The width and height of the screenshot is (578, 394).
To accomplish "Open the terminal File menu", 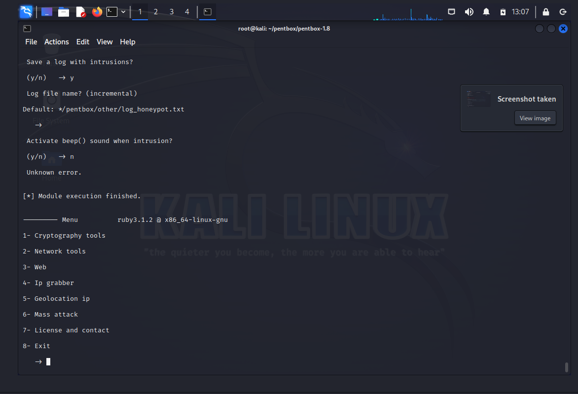I will [x=31, y=42].
